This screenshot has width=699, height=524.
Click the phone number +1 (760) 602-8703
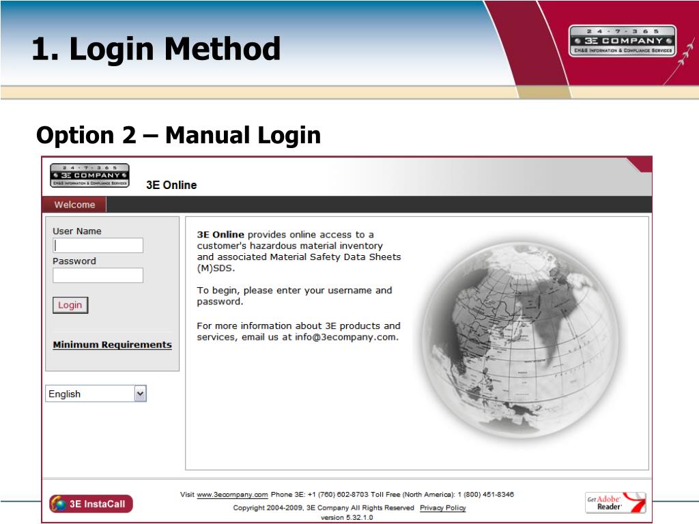[x=339, y=495]
